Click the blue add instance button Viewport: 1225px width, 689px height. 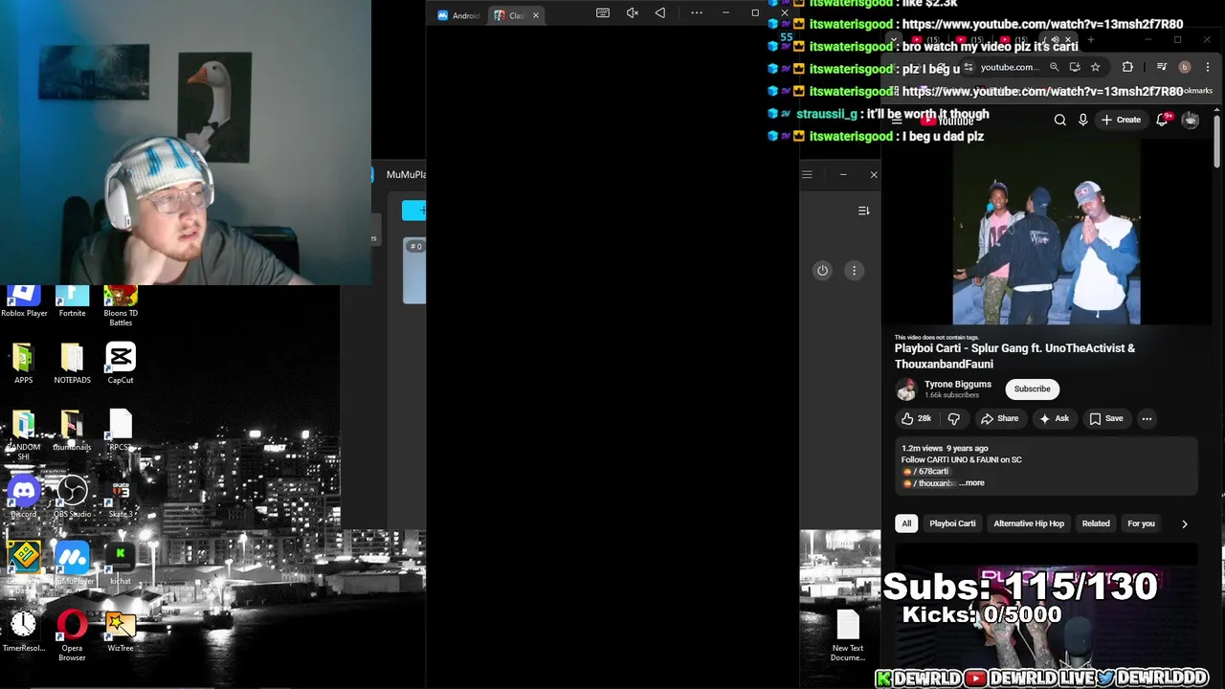(413, 211)
